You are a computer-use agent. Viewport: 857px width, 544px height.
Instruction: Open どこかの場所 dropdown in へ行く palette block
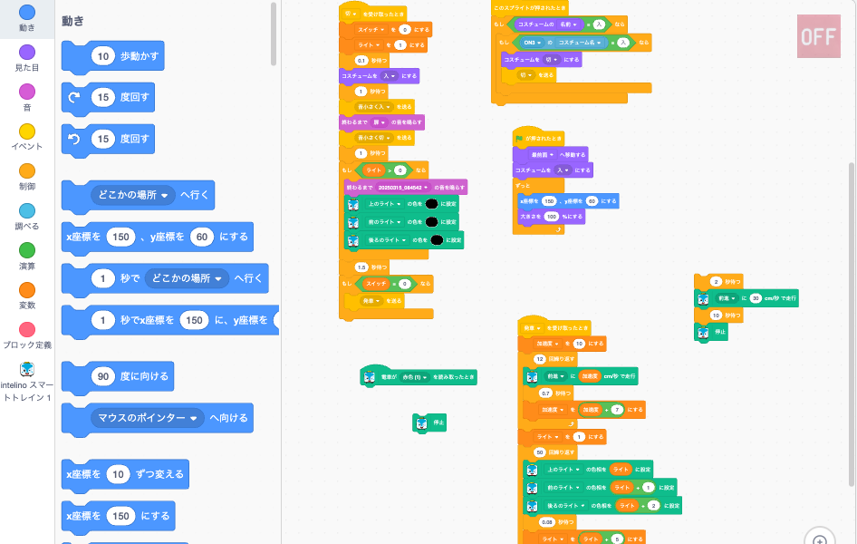pos(133,195)
